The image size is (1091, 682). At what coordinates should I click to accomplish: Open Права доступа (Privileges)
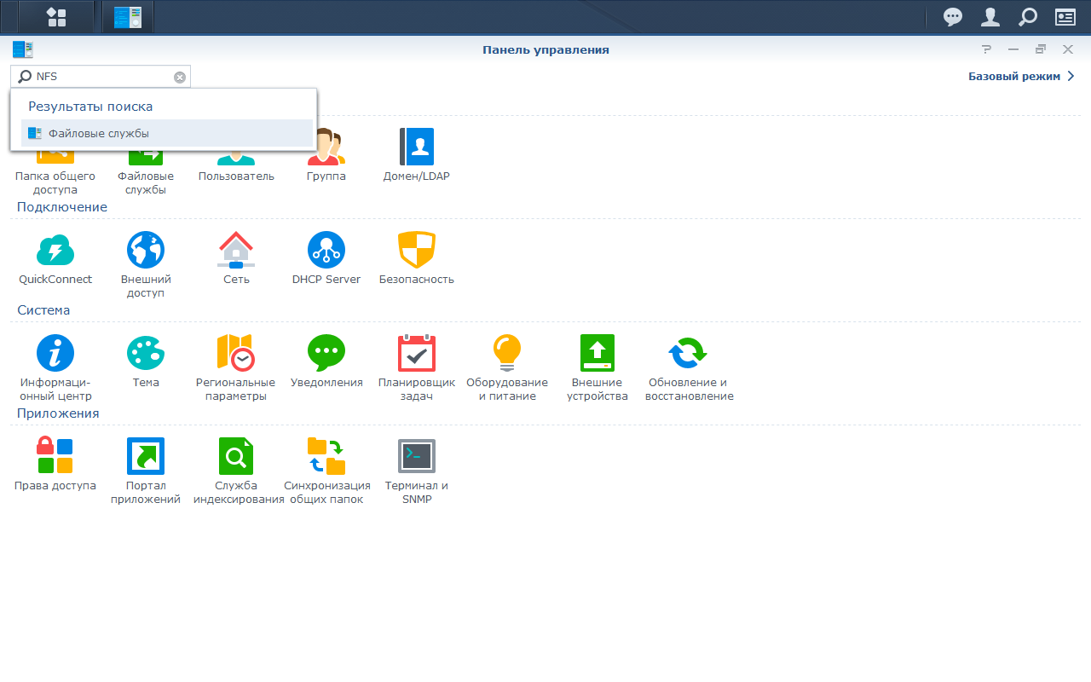[55, 465]
